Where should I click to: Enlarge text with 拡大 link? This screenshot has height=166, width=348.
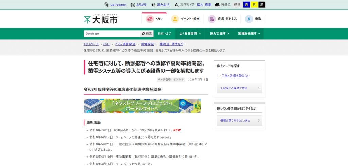(200, 5)
